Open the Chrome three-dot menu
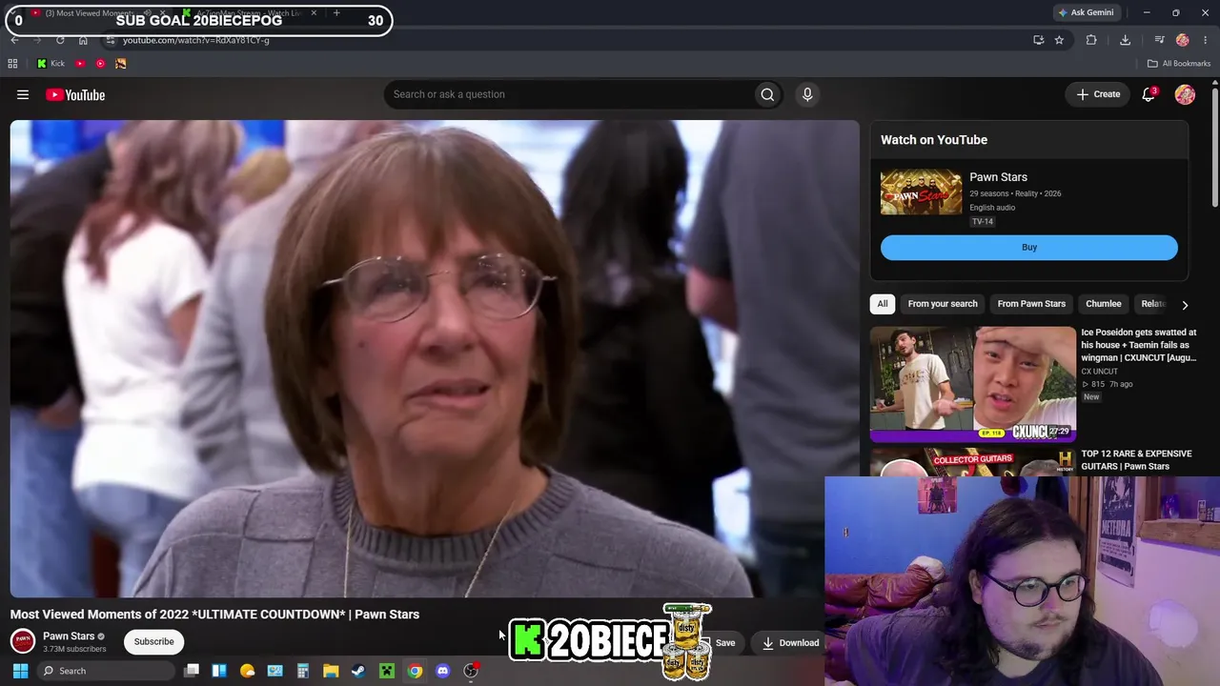 [1207, 40]
